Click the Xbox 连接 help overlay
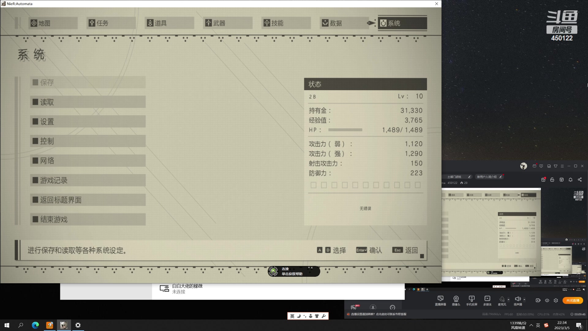The image size is (588, 331). [294, 271]
